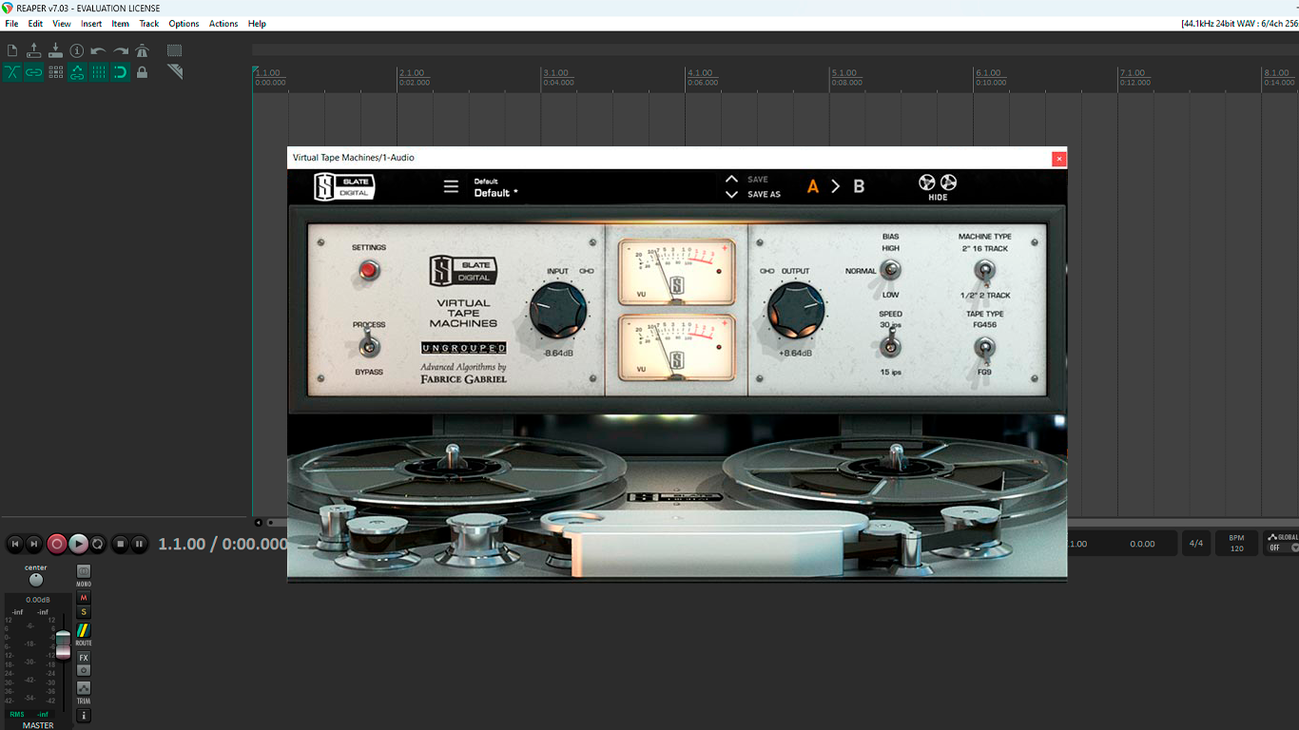Click the dotted selection rectangle toolbar icon
This screenshot has width=1299, height=730.
tap(174, 50)
